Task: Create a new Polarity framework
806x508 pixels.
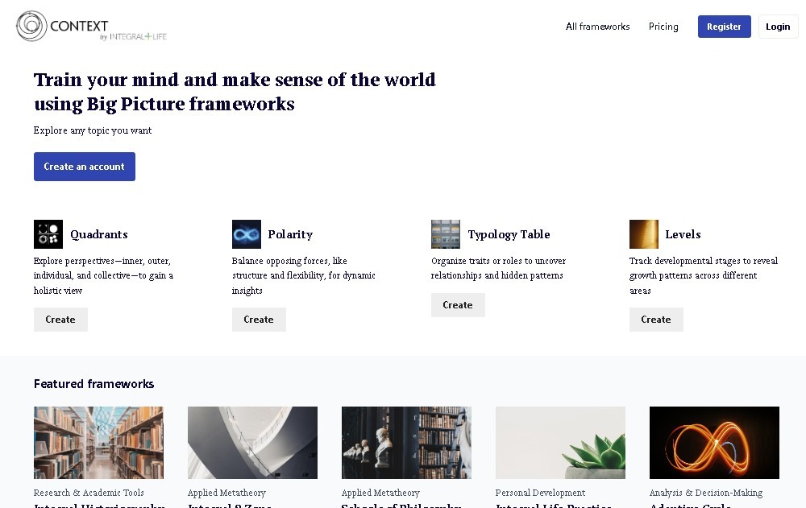Action: [x=259, y=320]
